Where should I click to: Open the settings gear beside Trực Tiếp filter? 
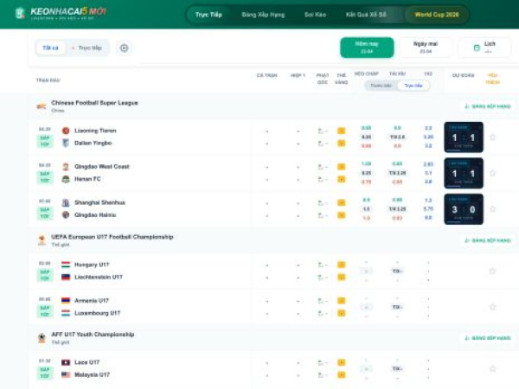[124, 48]
